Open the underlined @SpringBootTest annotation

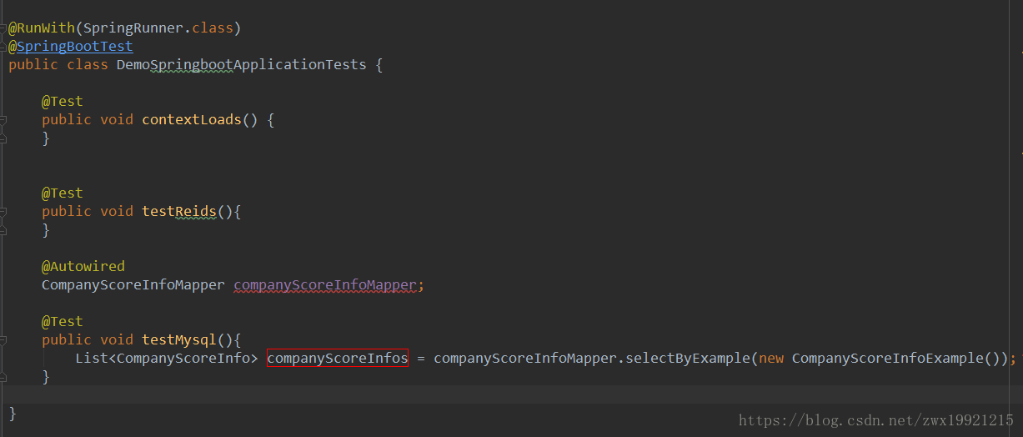[x=70, y=46]
